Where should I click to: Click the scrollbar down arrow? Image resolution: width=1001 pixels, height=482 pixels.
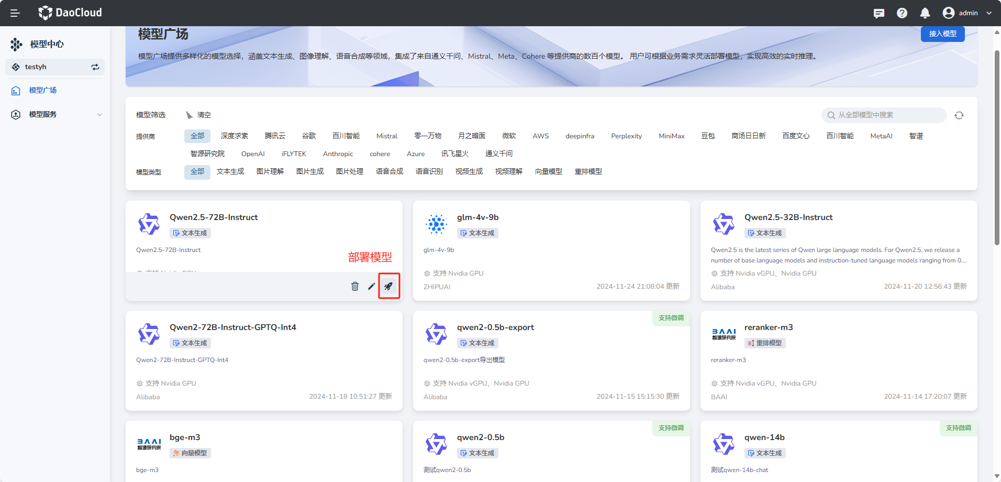[997, 476]
